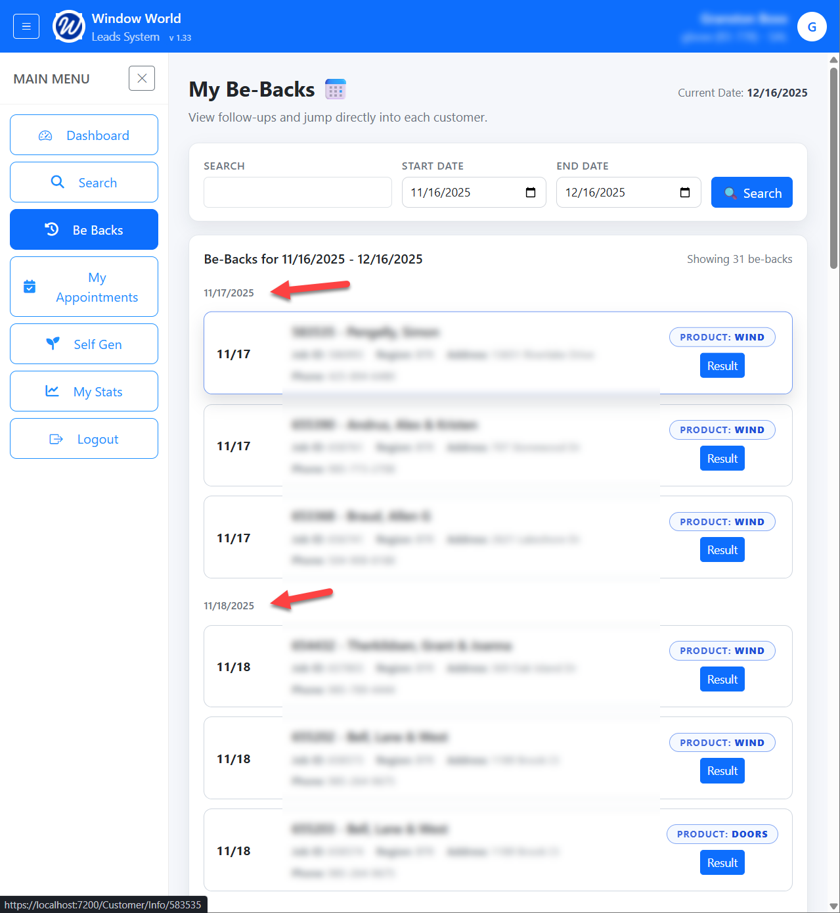The height and width of the screenshot is (913, 840).
Task: Open the Start Date calendar picker
Action: tap(531, 193)
